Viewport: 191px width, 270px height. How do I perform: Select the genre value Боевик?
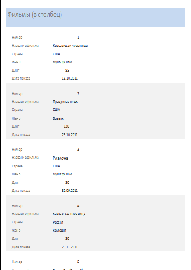pos(58,118)
